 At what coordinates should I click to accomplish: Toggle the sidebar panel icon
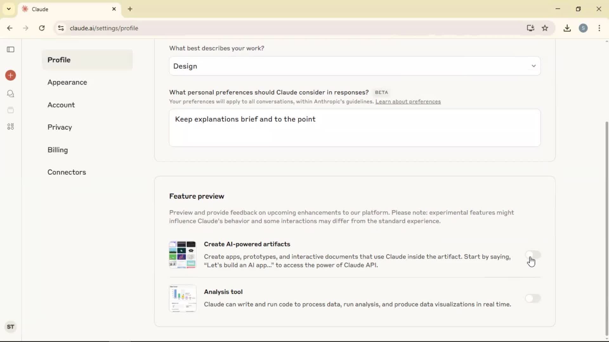[x=10, y=49]
